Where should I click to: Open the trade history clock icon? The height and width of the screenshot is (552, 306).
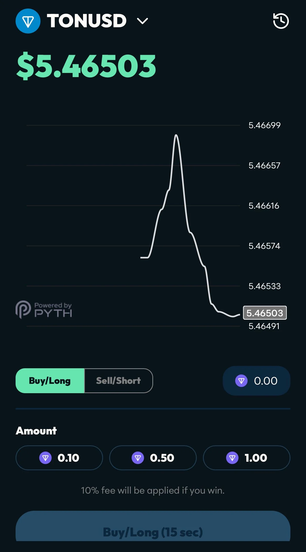281,21
